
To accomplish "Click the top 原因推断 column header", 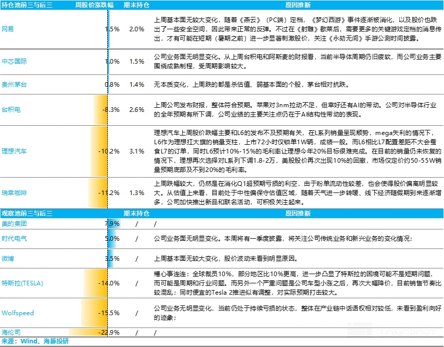I will pos(298,5).
